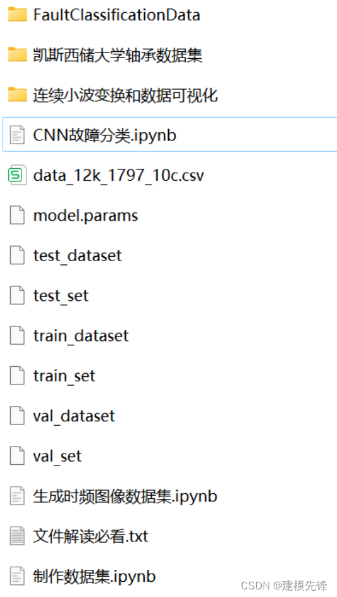Click the test_dataset file icon

(x=18, y=255)
